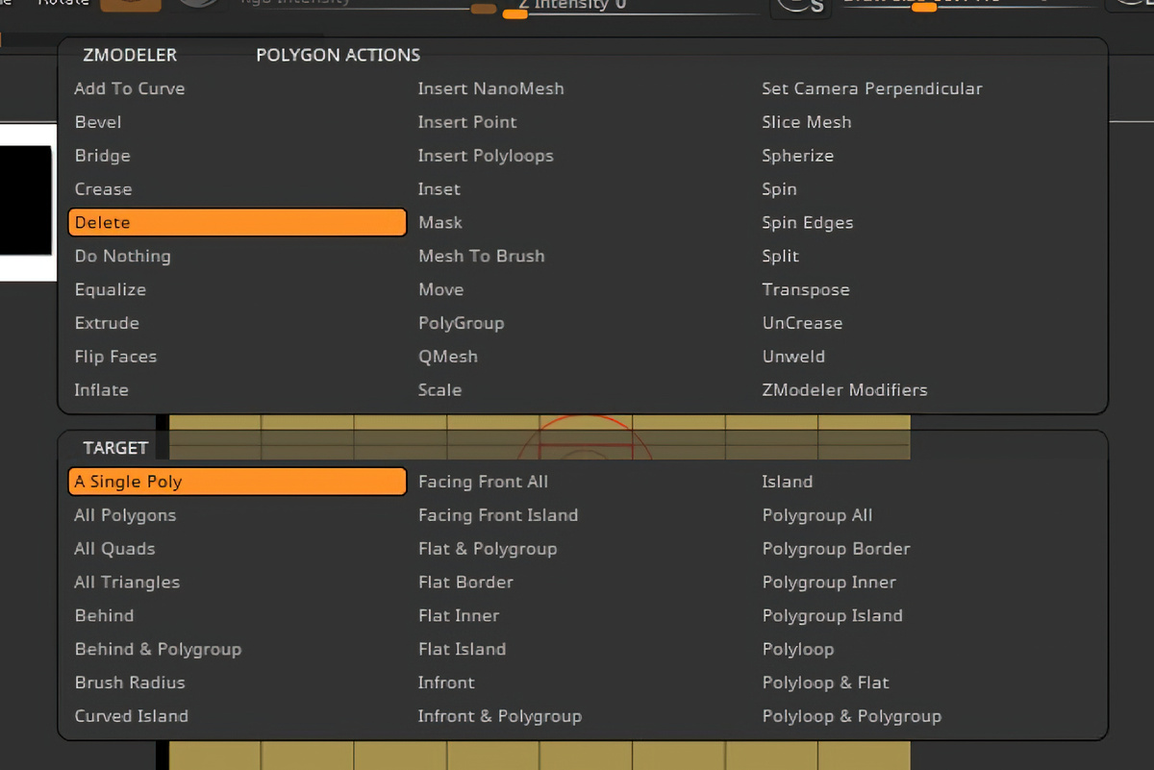
Task: Pick the UnCrease action
Action: point(802,323)
